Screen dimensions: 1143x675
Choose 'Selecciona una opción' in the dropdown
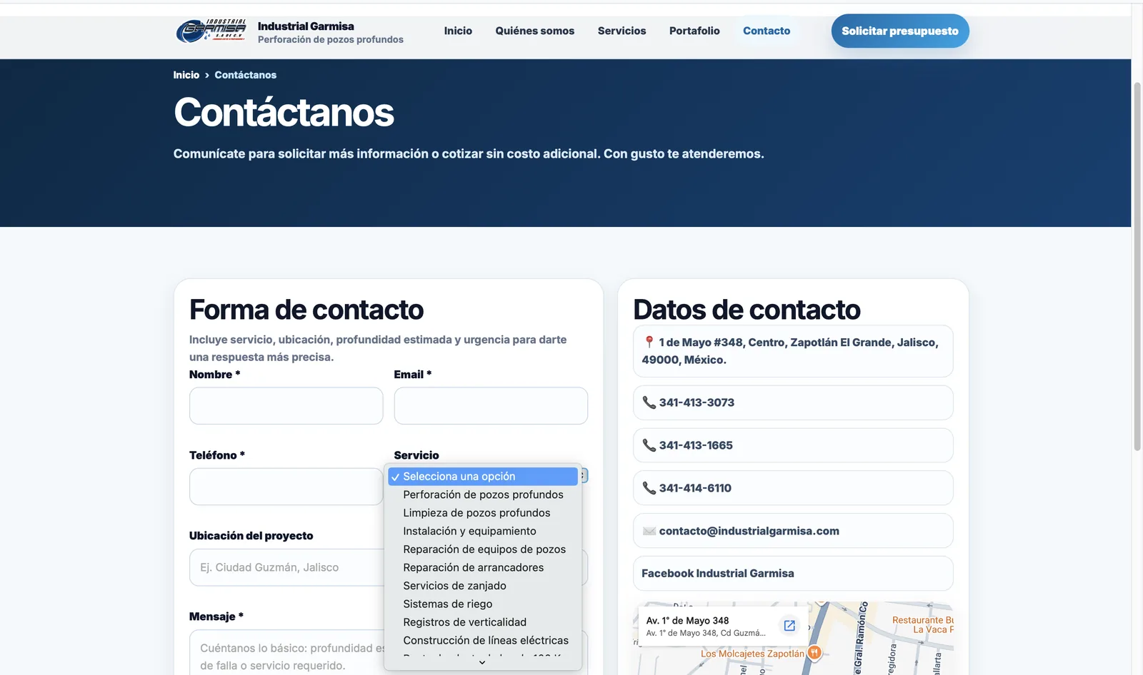point(483,477)
